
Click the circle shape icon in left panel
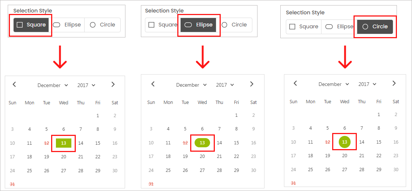93,25
